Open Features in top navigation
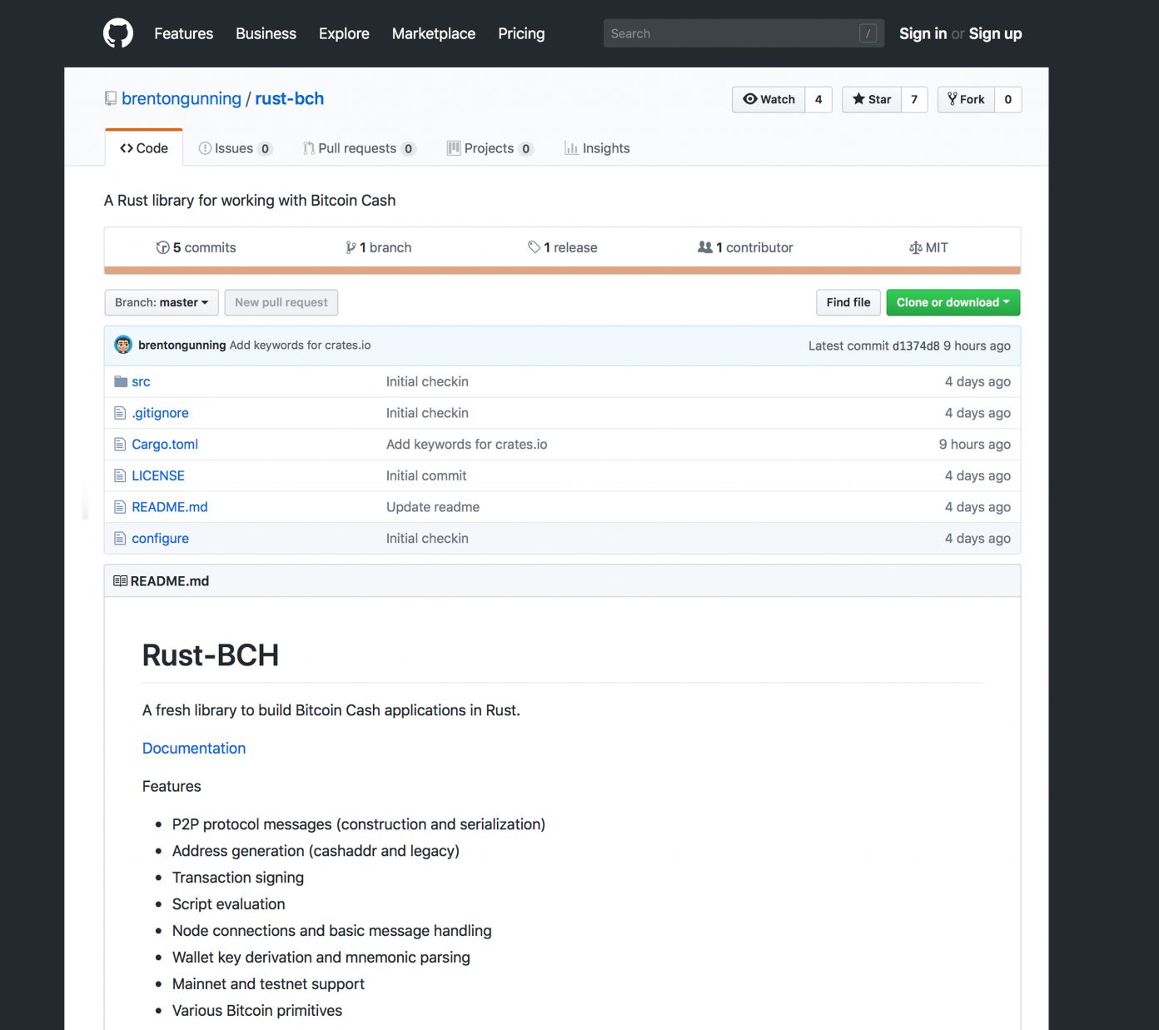 [184, 33]
